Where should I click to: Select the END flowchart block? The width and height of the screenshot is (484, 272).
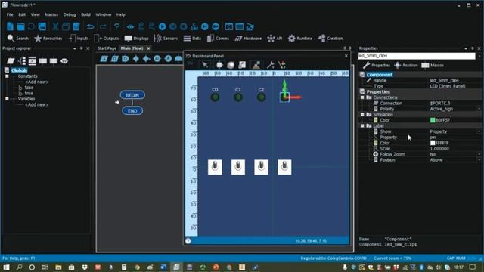point(132,111)
